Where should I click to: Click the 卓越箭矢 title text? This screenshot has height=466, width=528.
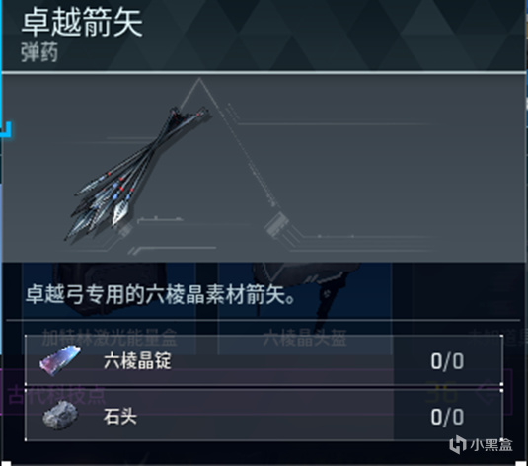82,23
